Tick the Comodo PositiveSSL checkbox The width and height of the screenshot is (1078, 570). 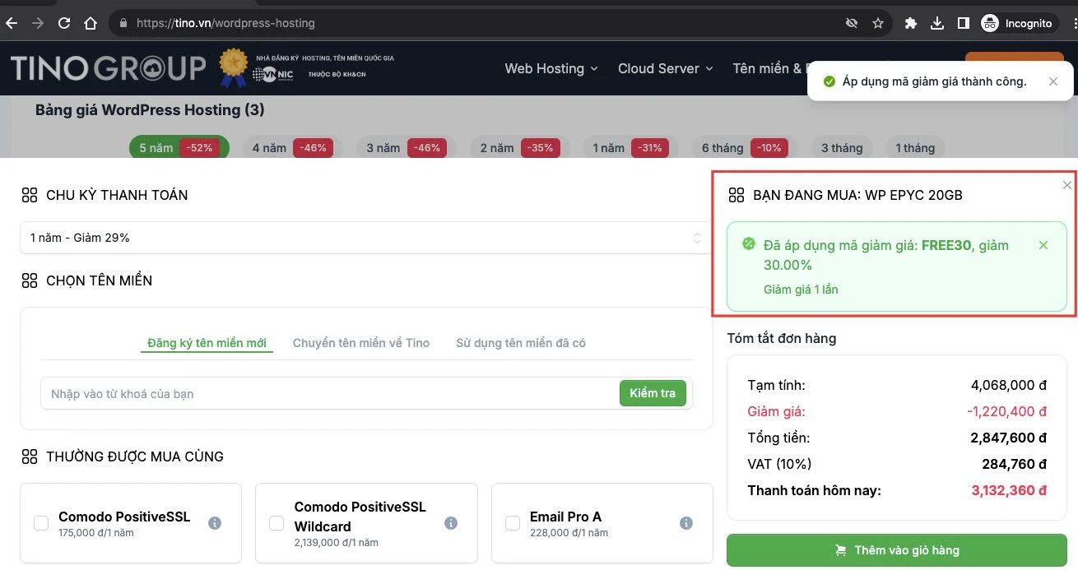41,523
